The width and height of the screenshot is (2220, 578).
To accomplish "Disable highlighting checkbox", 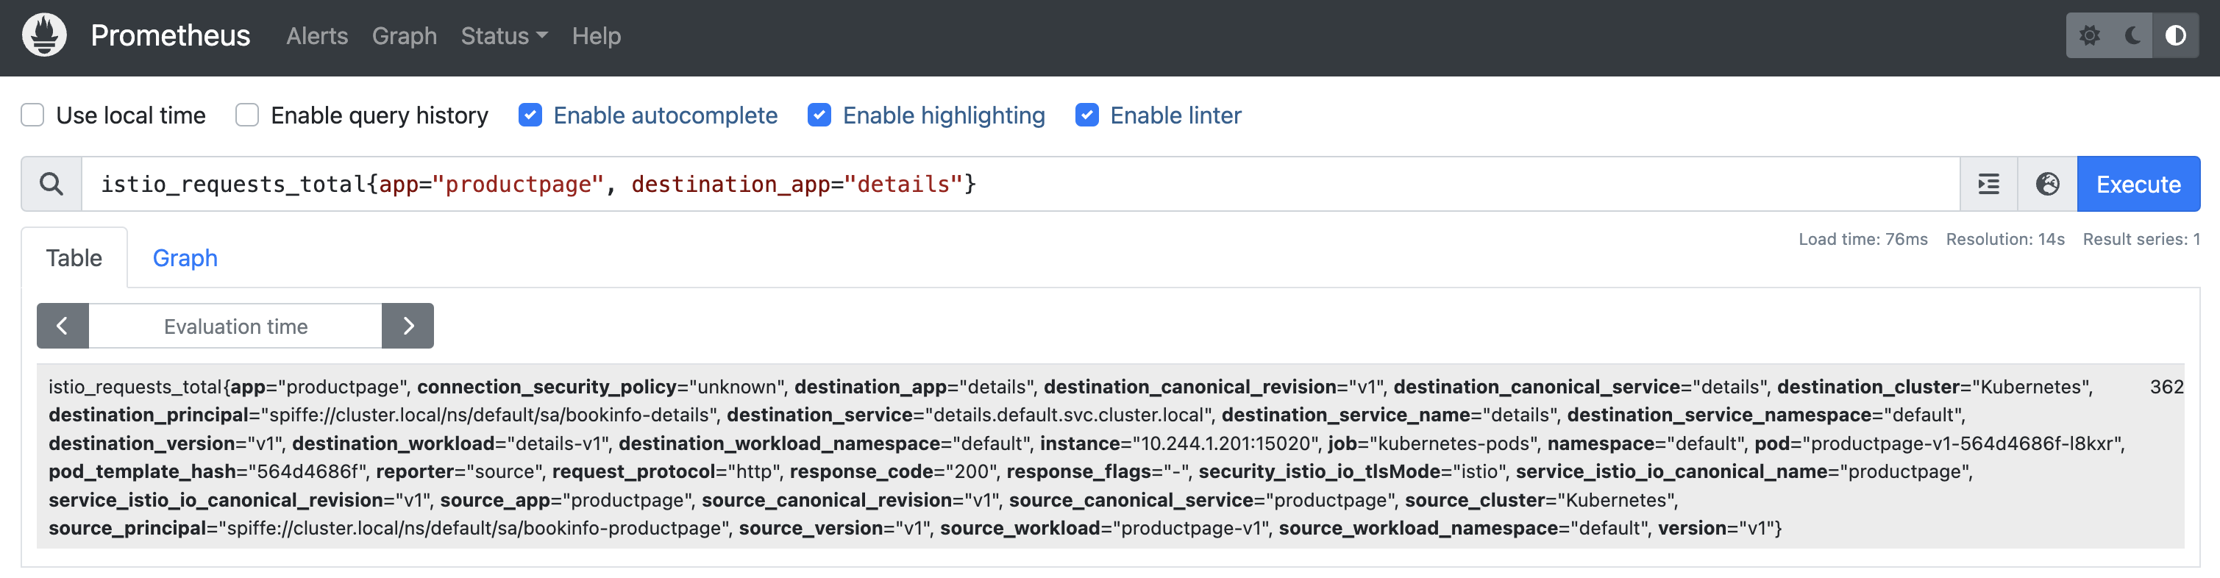I will tap(819, 115).
